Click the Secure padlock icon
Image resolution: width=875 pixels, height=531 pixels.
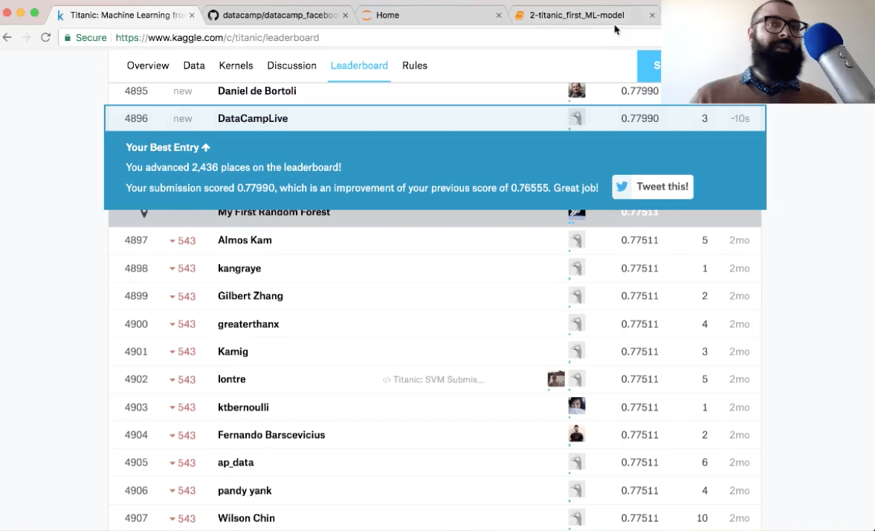(68, 38)
